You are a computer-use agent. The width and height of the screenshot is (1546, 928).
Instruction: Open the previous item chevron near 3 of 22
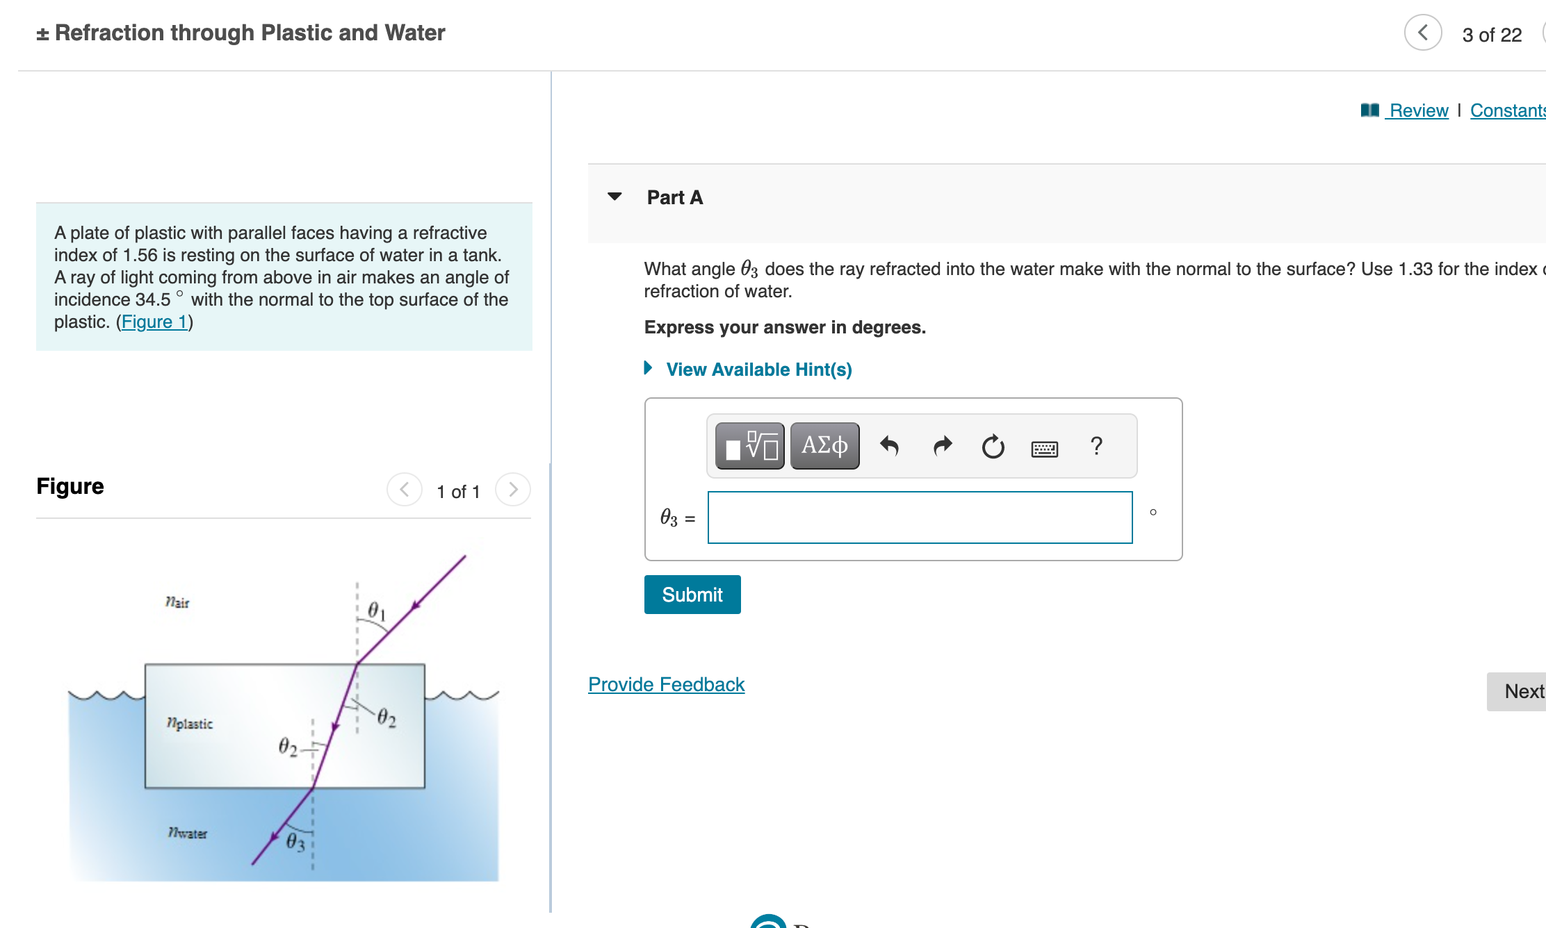tap(1422, 33)
